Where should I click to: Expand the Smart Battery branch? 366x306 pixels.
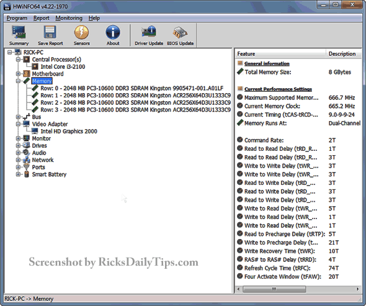pyautogui.click(x=18, y=174)
